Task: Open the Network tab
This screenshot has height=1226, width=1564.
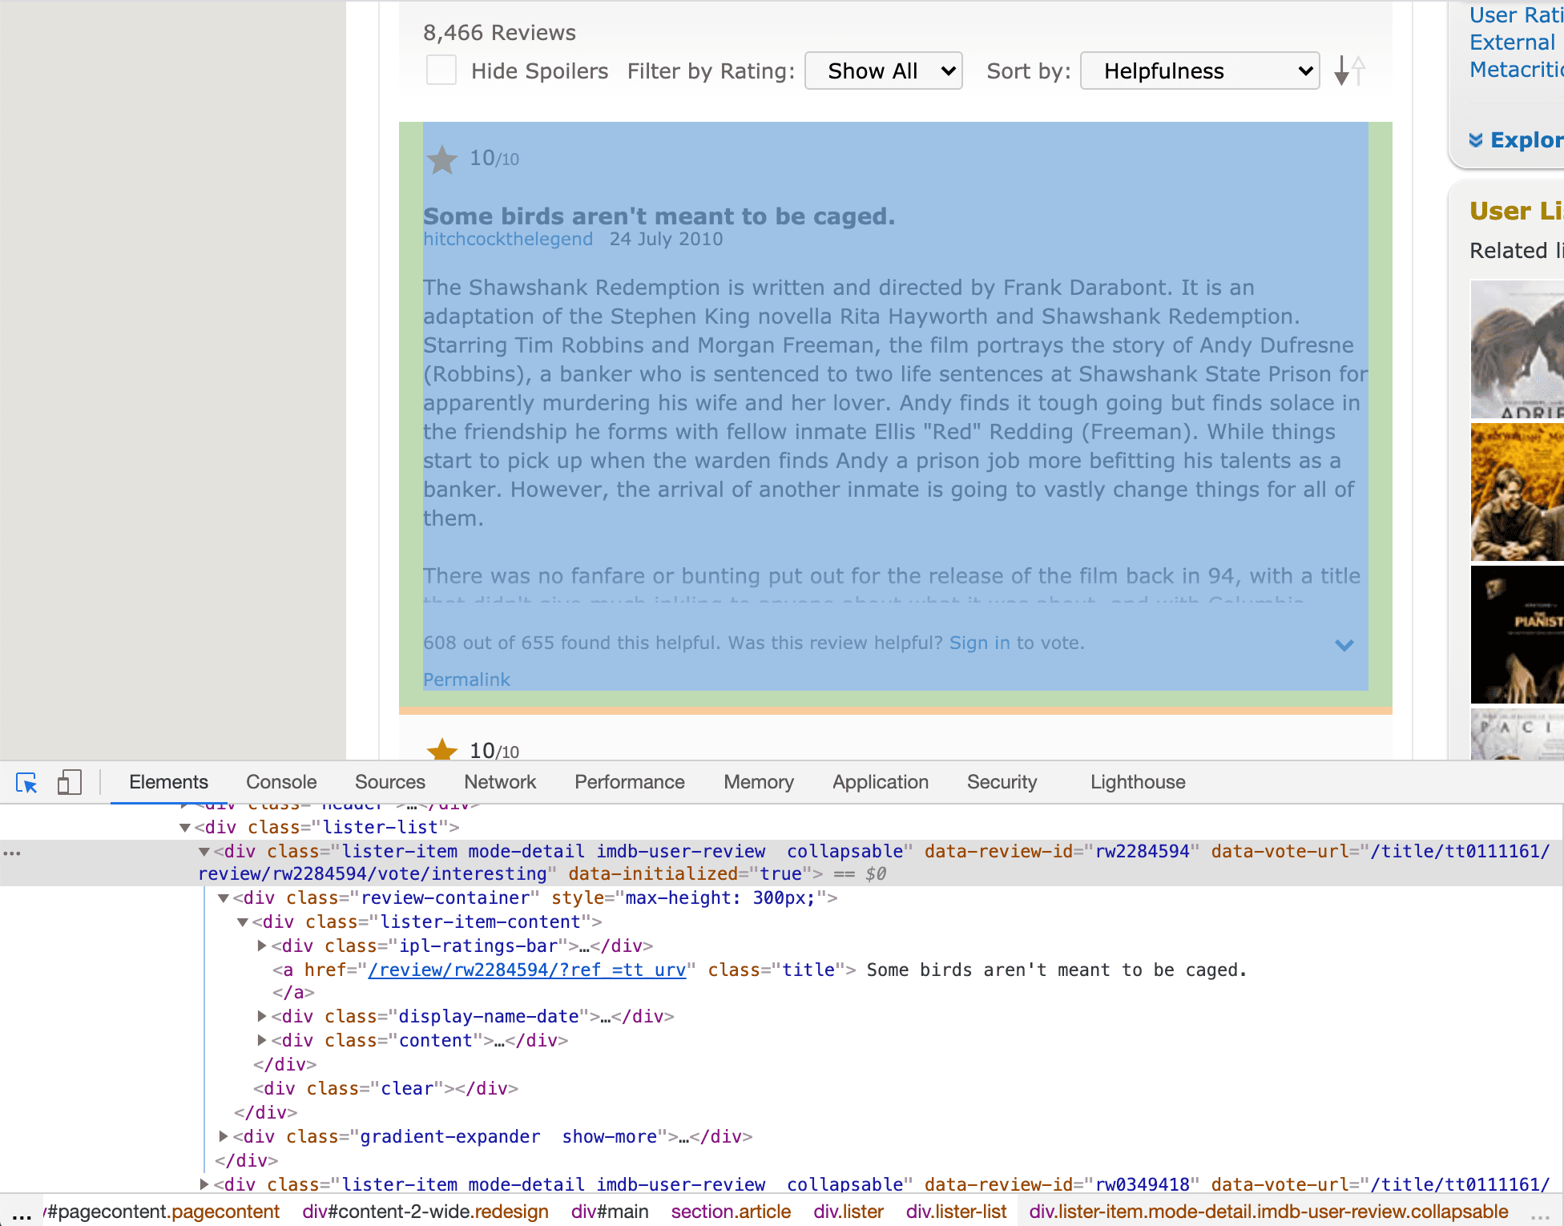Action: pyautogui.click(x=500, y=782)
